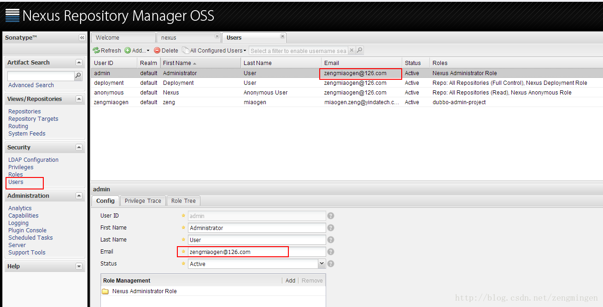This screenshot has height=307, width=603.
Task: Expand the Help section
Action: [x=79, y=266]
